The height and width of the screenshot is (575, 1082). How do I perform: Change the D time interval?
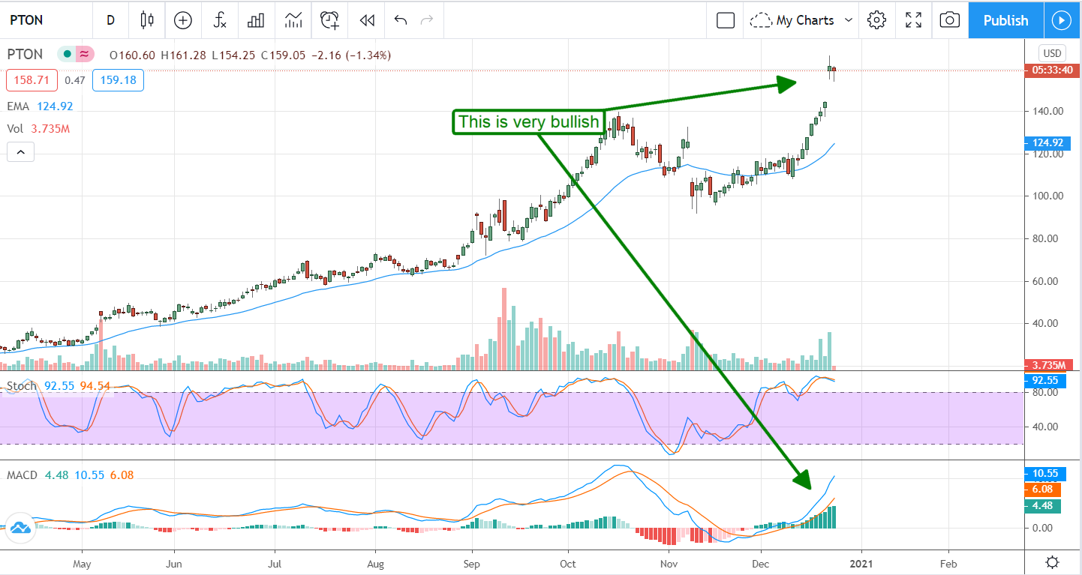[x=110, y=20]
